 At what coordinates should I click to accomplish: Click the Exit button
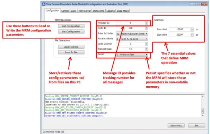pos(196,126)
